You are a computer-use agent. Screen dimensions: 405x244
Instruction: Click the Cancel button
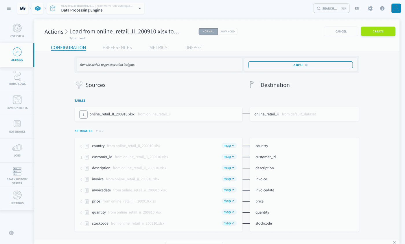[x=341, y=31]
